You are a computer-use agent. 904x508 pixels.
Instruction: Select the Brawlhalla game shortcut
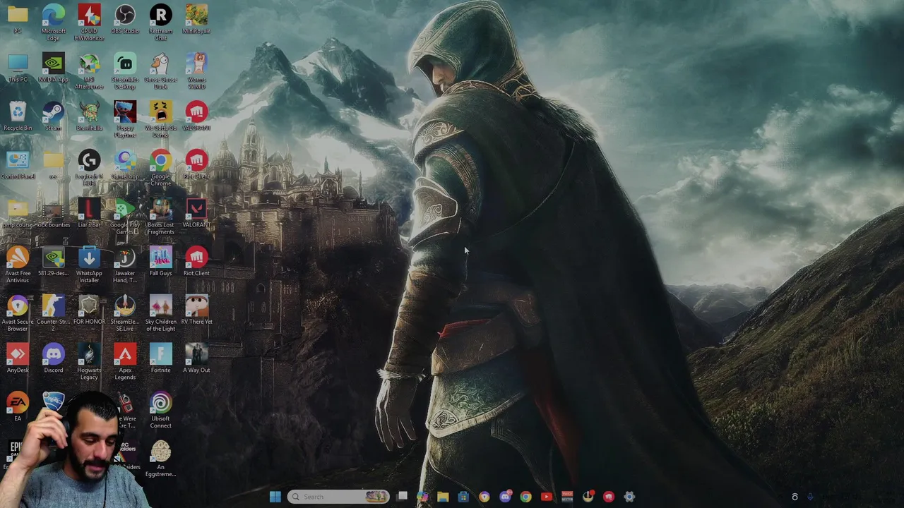click(x=89, y=116)
